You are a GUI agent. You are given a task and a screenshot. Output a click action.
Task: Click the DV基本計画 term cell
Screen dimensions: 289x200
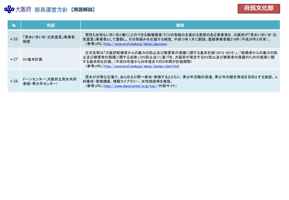[51, 59]
